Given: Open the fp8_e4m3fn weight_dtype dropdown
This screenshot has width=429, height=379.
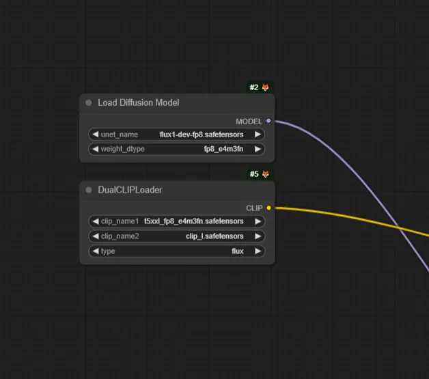Looking at the screenshot, I should pyautogui.click(x=219, y=149).
